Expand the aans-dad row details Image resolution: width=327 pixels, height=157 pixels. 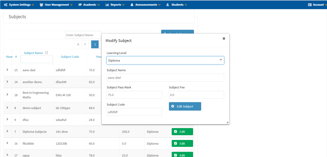tap(7, 70)
